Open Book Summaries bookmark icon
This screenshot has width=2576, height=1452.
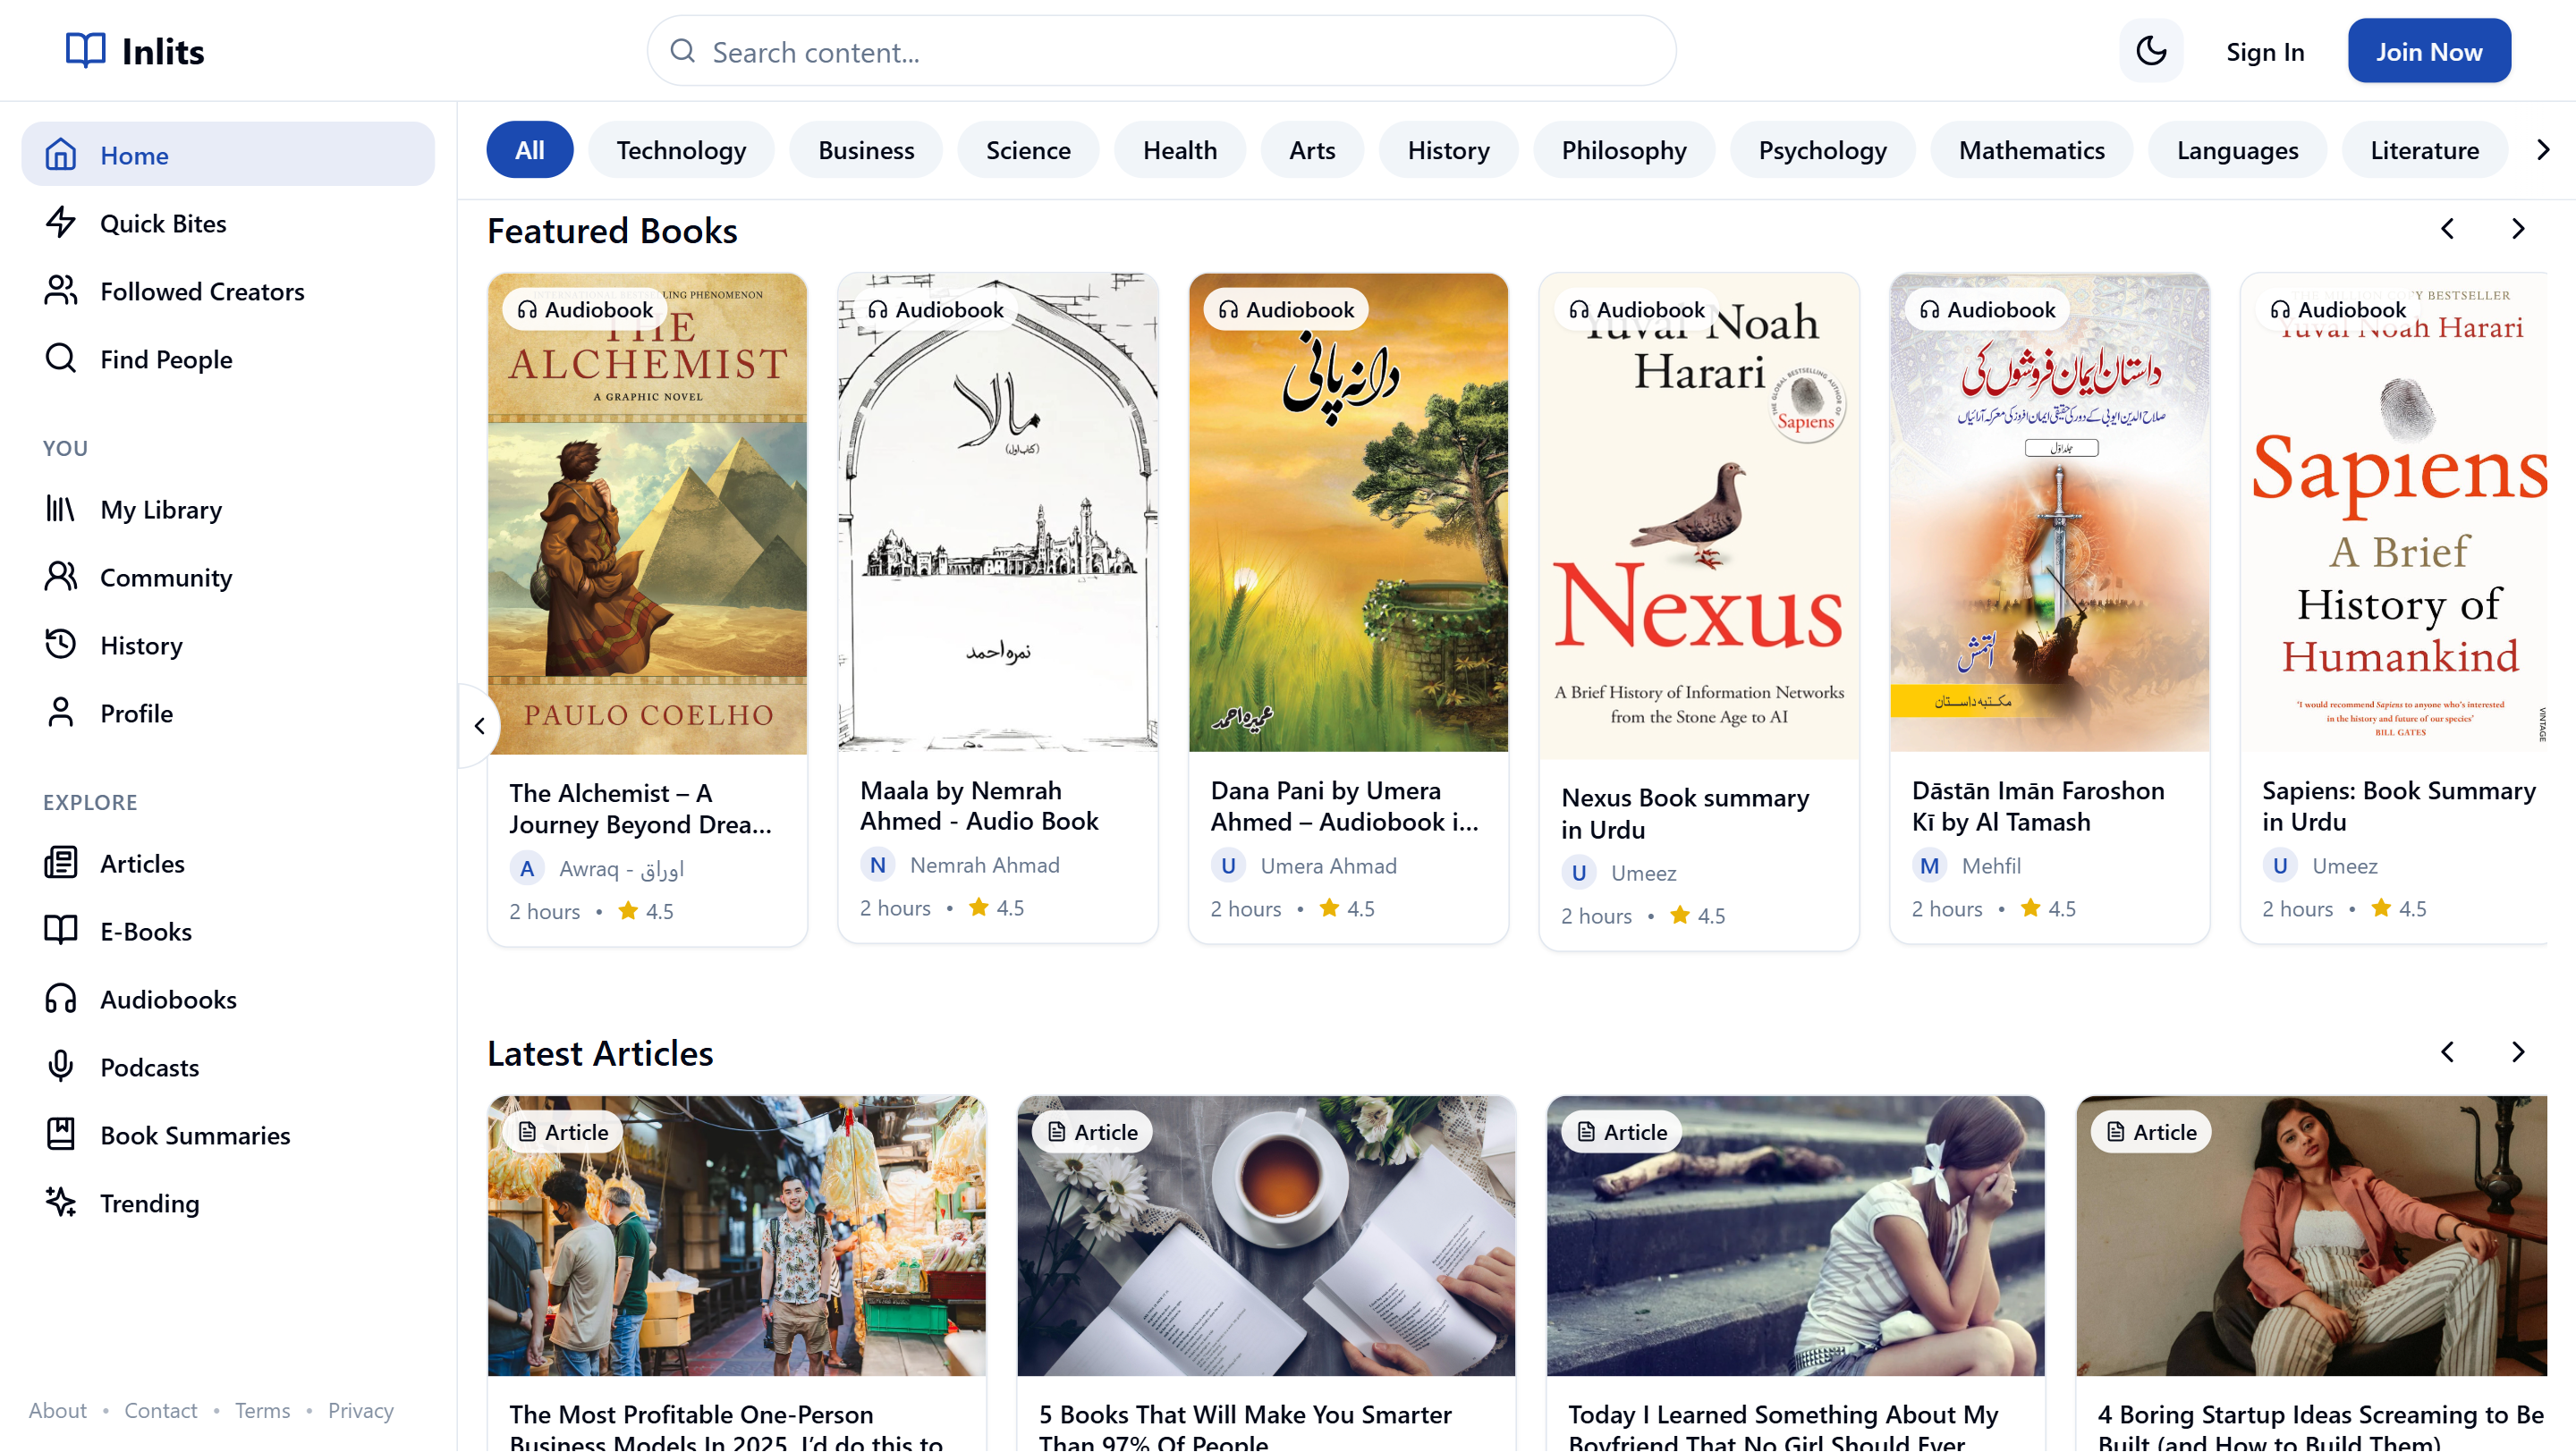coord(61,1135)
